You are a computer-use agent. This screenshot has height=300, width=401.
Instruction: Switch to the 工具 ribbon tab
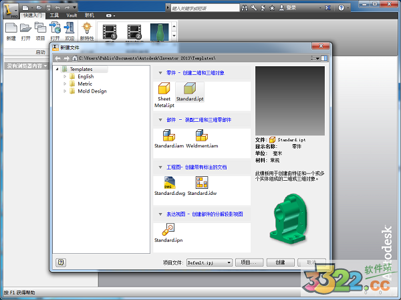(54, 15)
